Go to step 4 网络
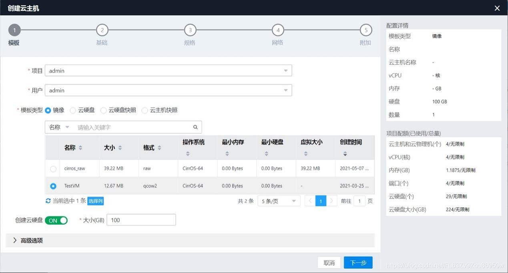The image size is (508, 273). click(x=278, y=30)
